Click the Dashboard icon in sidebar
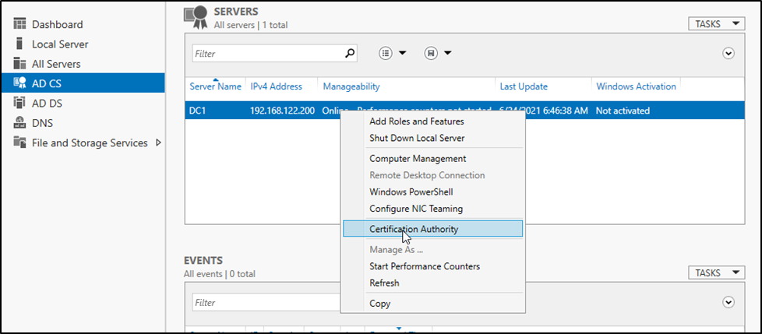 pyautogui.click(x=20, y=25)
